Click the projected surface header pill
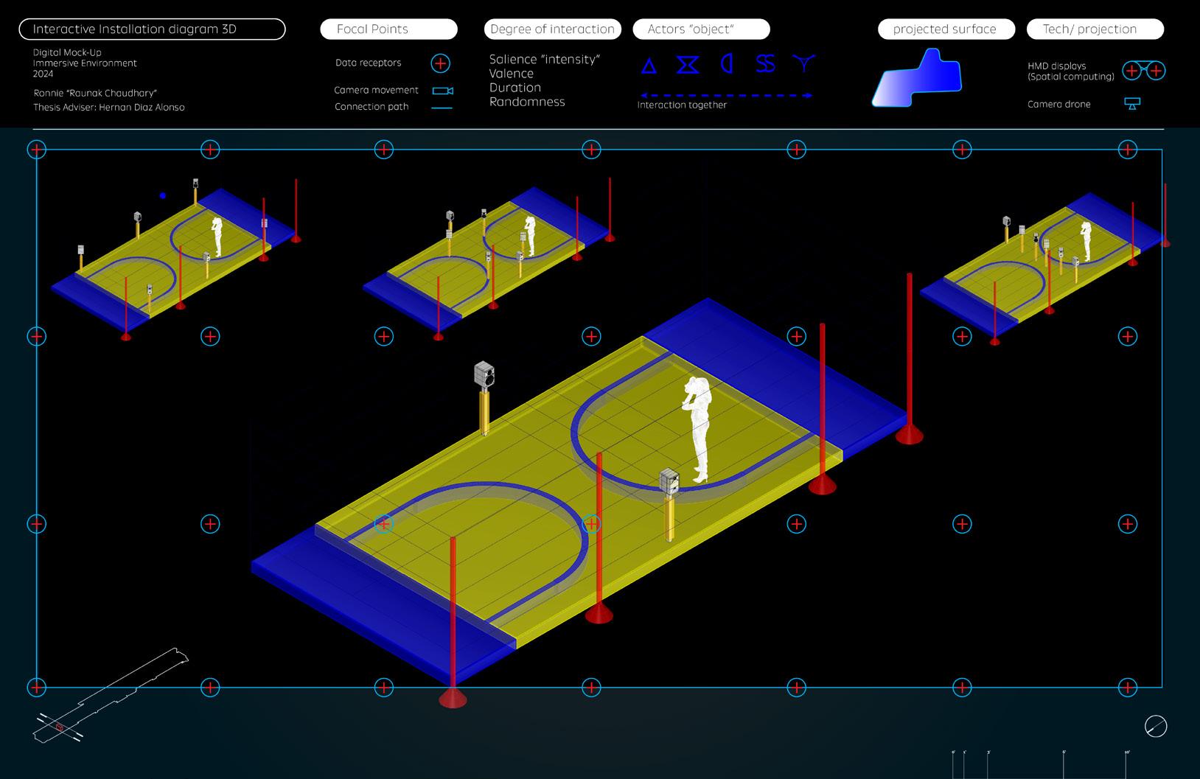 [x=946, y=29]
